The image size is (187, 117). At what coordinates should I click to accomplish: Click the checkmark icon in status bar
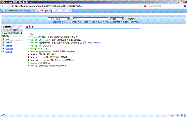[186, 115]
